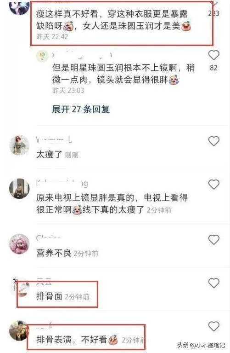Select the comment '瘦这样真不好看' text
The image size is (230, 353).
(113, 20)
